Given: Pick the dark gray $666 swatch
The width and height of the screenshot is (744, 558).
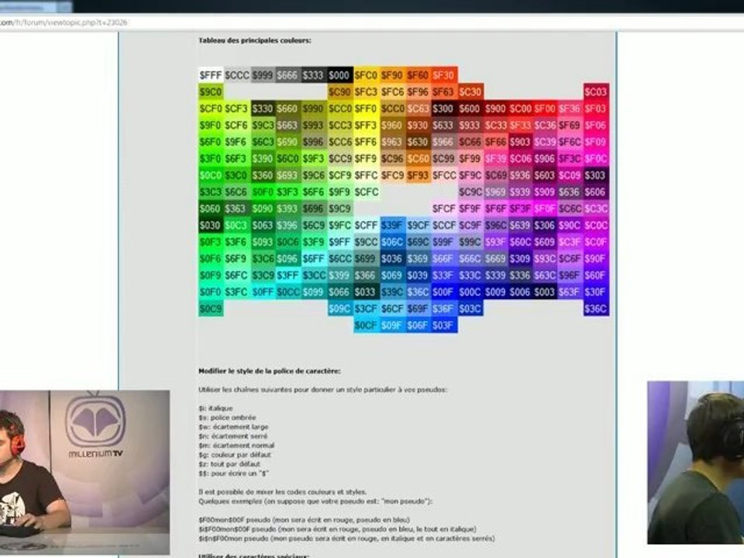Looking at the screenshot, I should pyautogui.click(x=288, y=75).
